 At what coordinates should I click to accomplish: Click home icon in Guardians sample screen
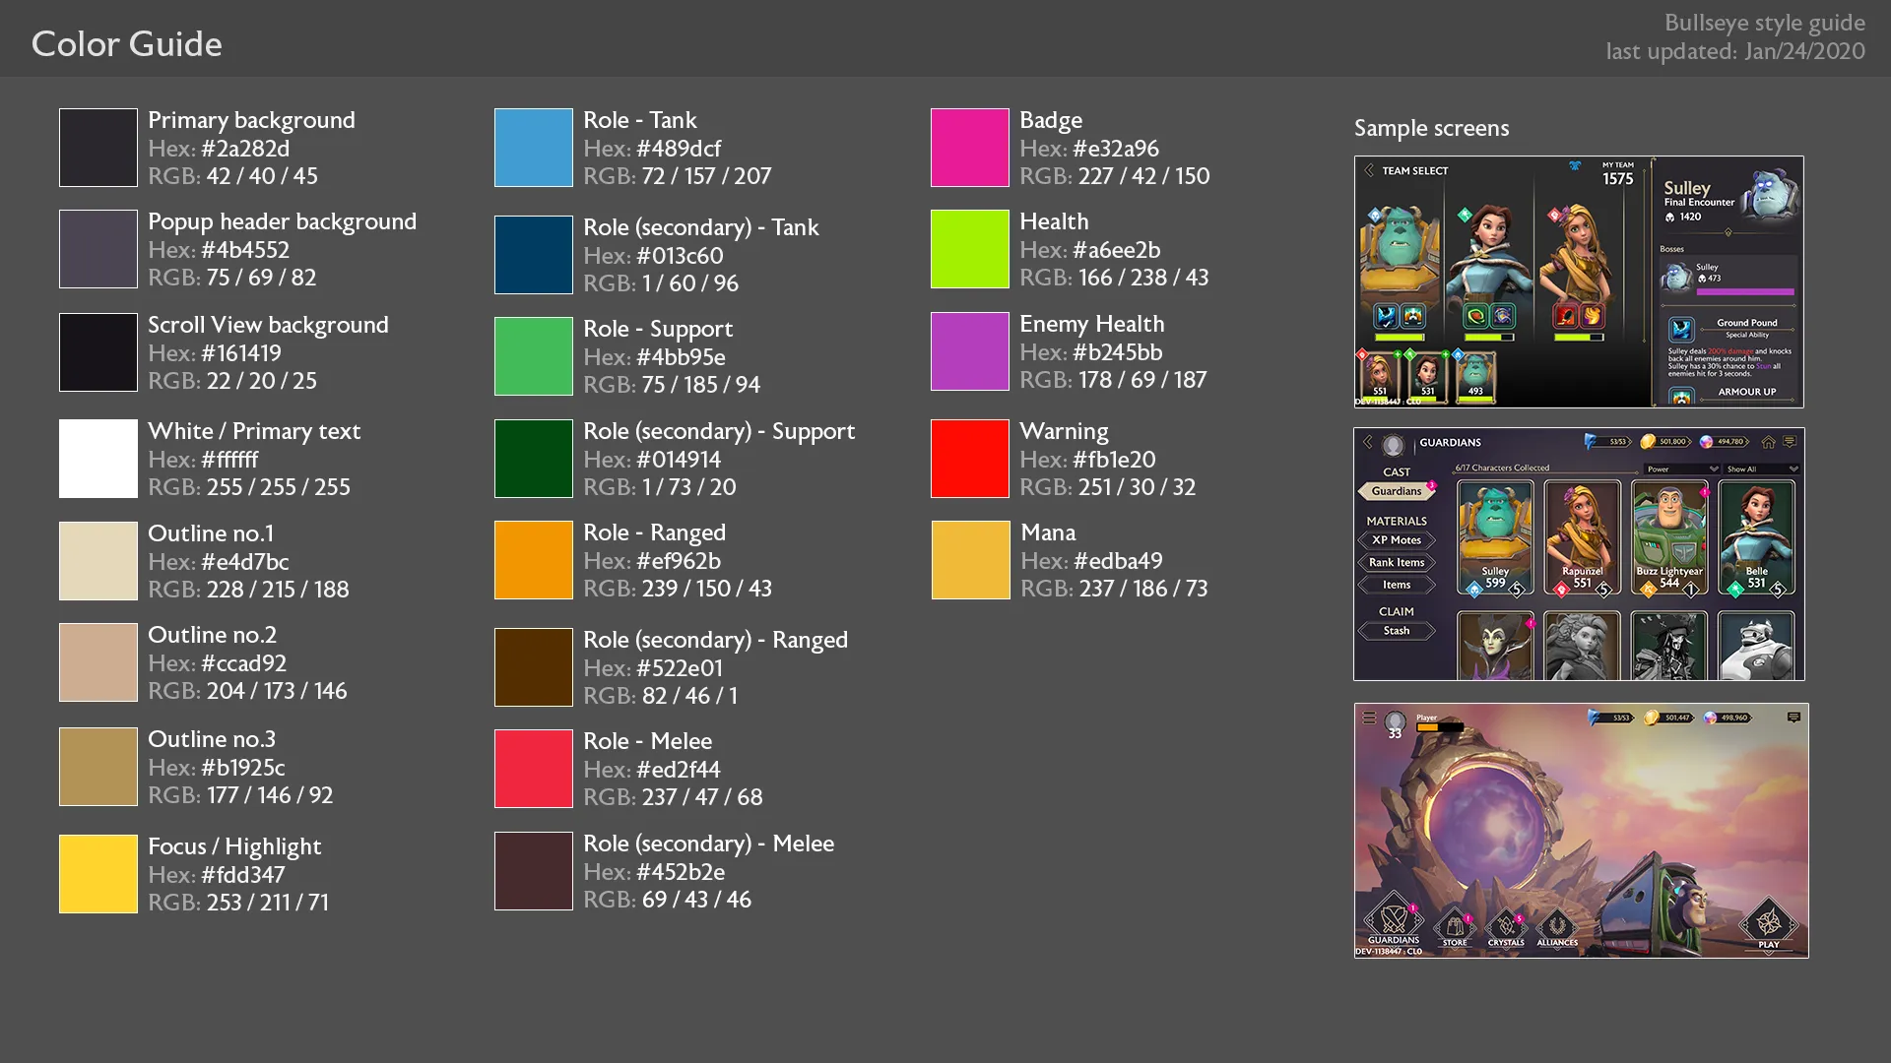tap(1769, 442)
